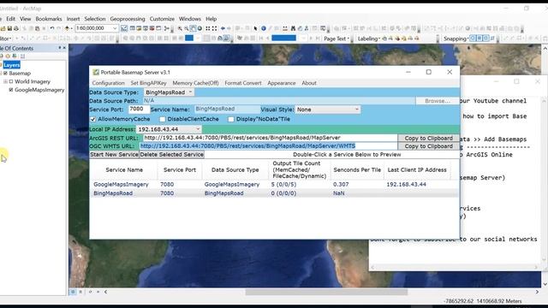The width and height of the screenshot is (548, 308).
Task: Select the Layers data frame item
Action: click(x=11, y=65)
